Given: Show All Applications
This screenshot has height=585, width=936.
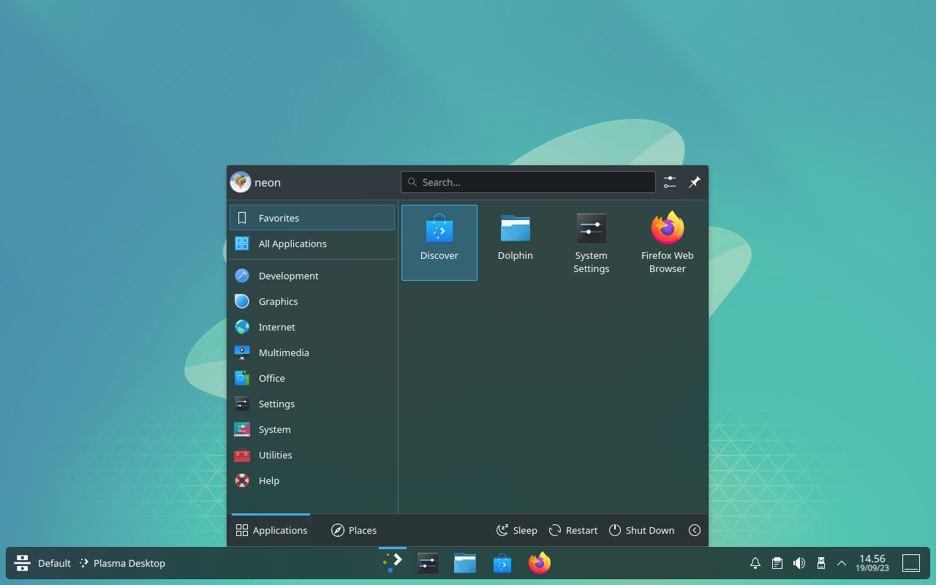Looking at the screenshot, I should (292, 244).
